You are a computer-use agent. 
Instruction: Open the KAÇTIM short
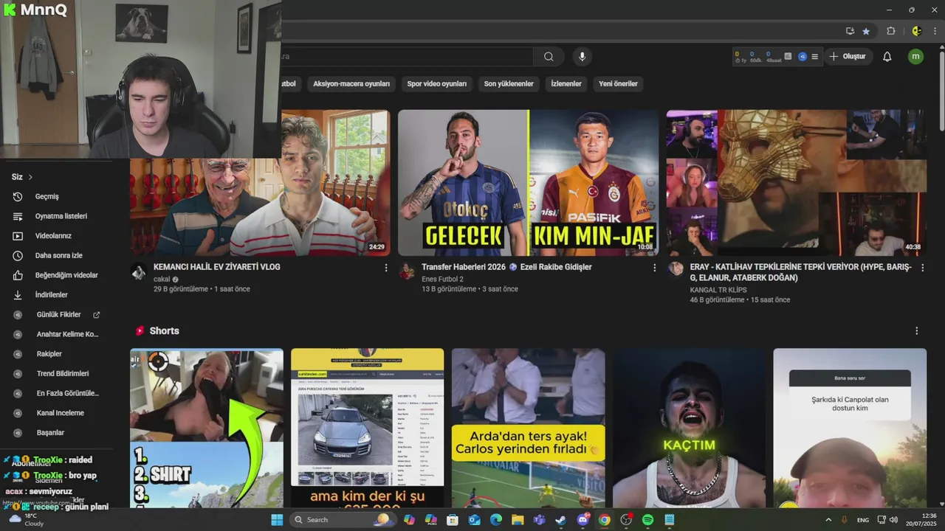tap(689, 428)
